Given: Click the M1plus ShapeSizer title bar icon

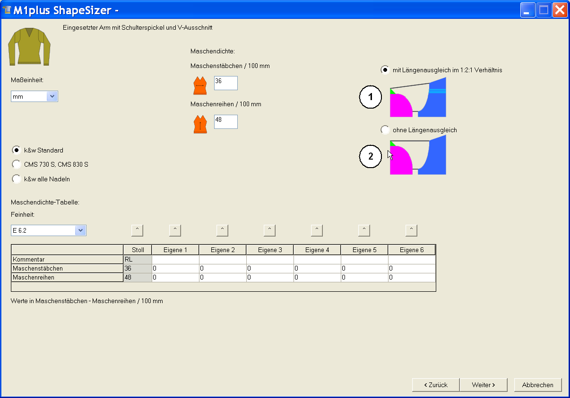Looking at the screenshot, I should pyautogui.click(x=7, y=10).
